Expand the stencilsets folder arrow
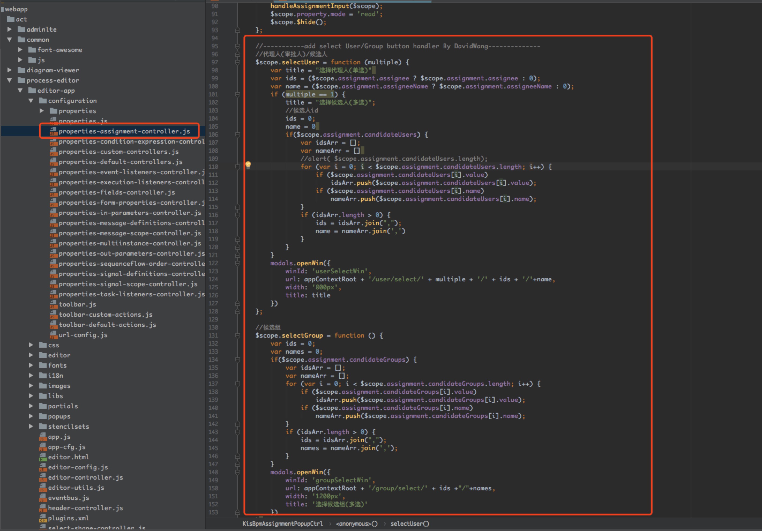The height and width of the screenshot is (531, 762). [31, 426]
